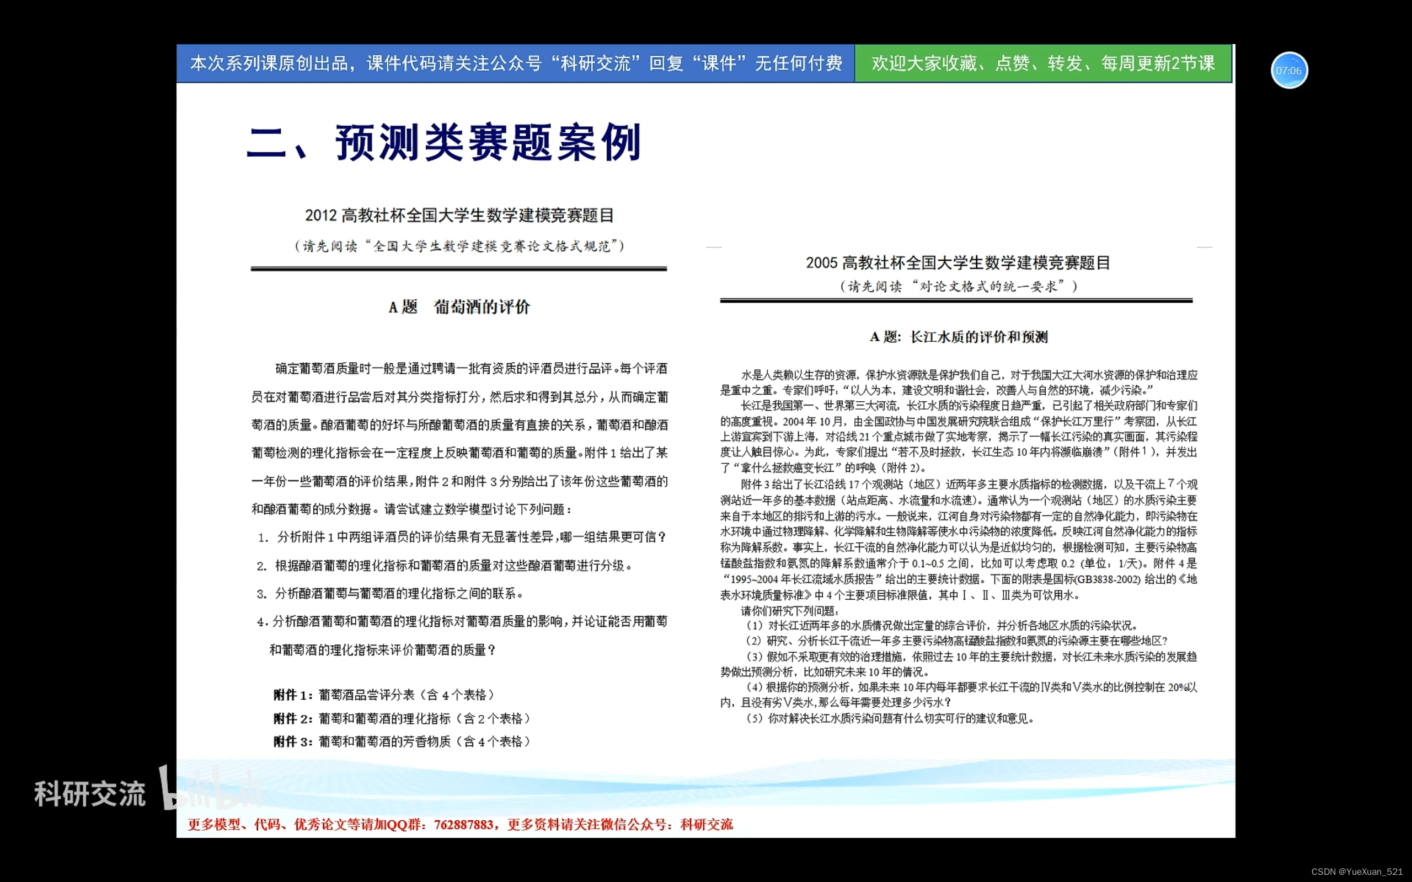This screenshot has height=882, width=1412.
Task: Click the blue banner about 课件代码
Action: (x=516, y=63)
